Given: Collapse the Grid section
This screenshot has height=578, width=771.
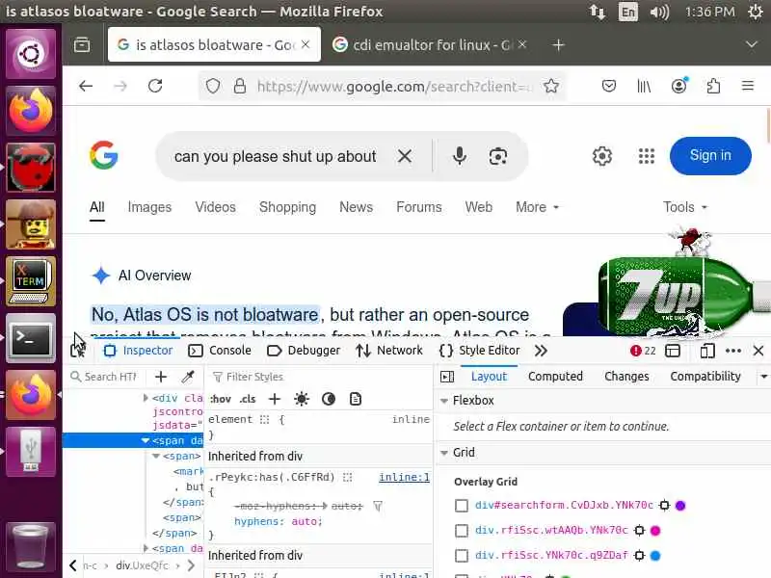Looking at the screenshot, I should [x=444, y=453].
